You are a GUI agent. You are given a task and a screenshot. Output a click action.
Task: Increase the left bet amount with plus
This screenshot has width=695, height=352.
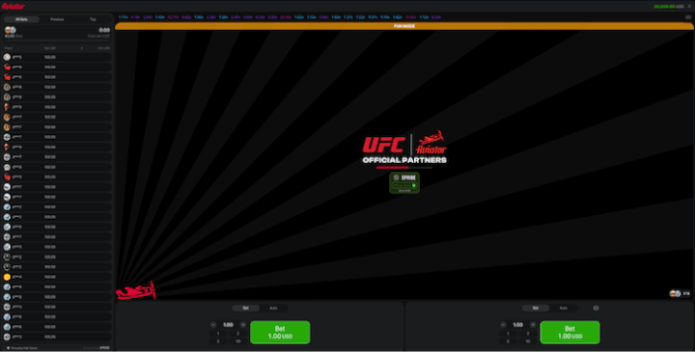pyautogui.click(x=243, y=325)
